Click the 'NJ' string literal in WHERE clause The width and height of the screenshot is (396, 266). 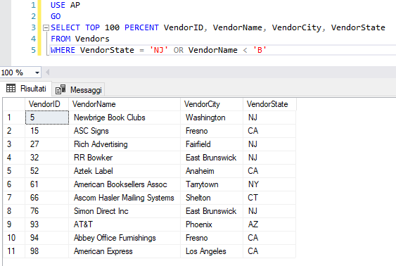[158, 50]
